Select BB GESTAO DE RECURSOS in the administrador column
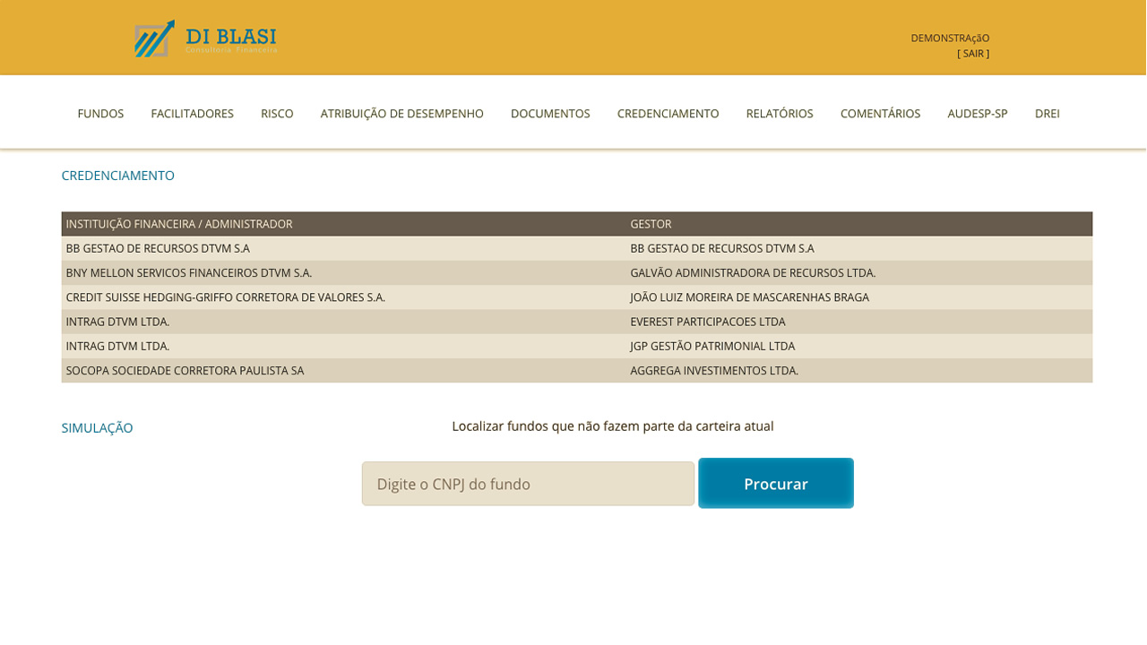Viewport: 1147px width, 645px height. coord(158,248)
